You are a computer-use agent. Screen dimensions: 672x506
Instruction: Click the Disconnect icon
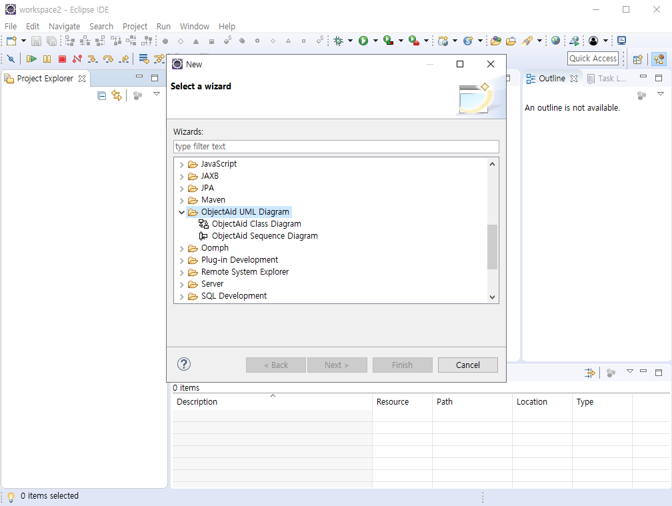tap(77, 59)
